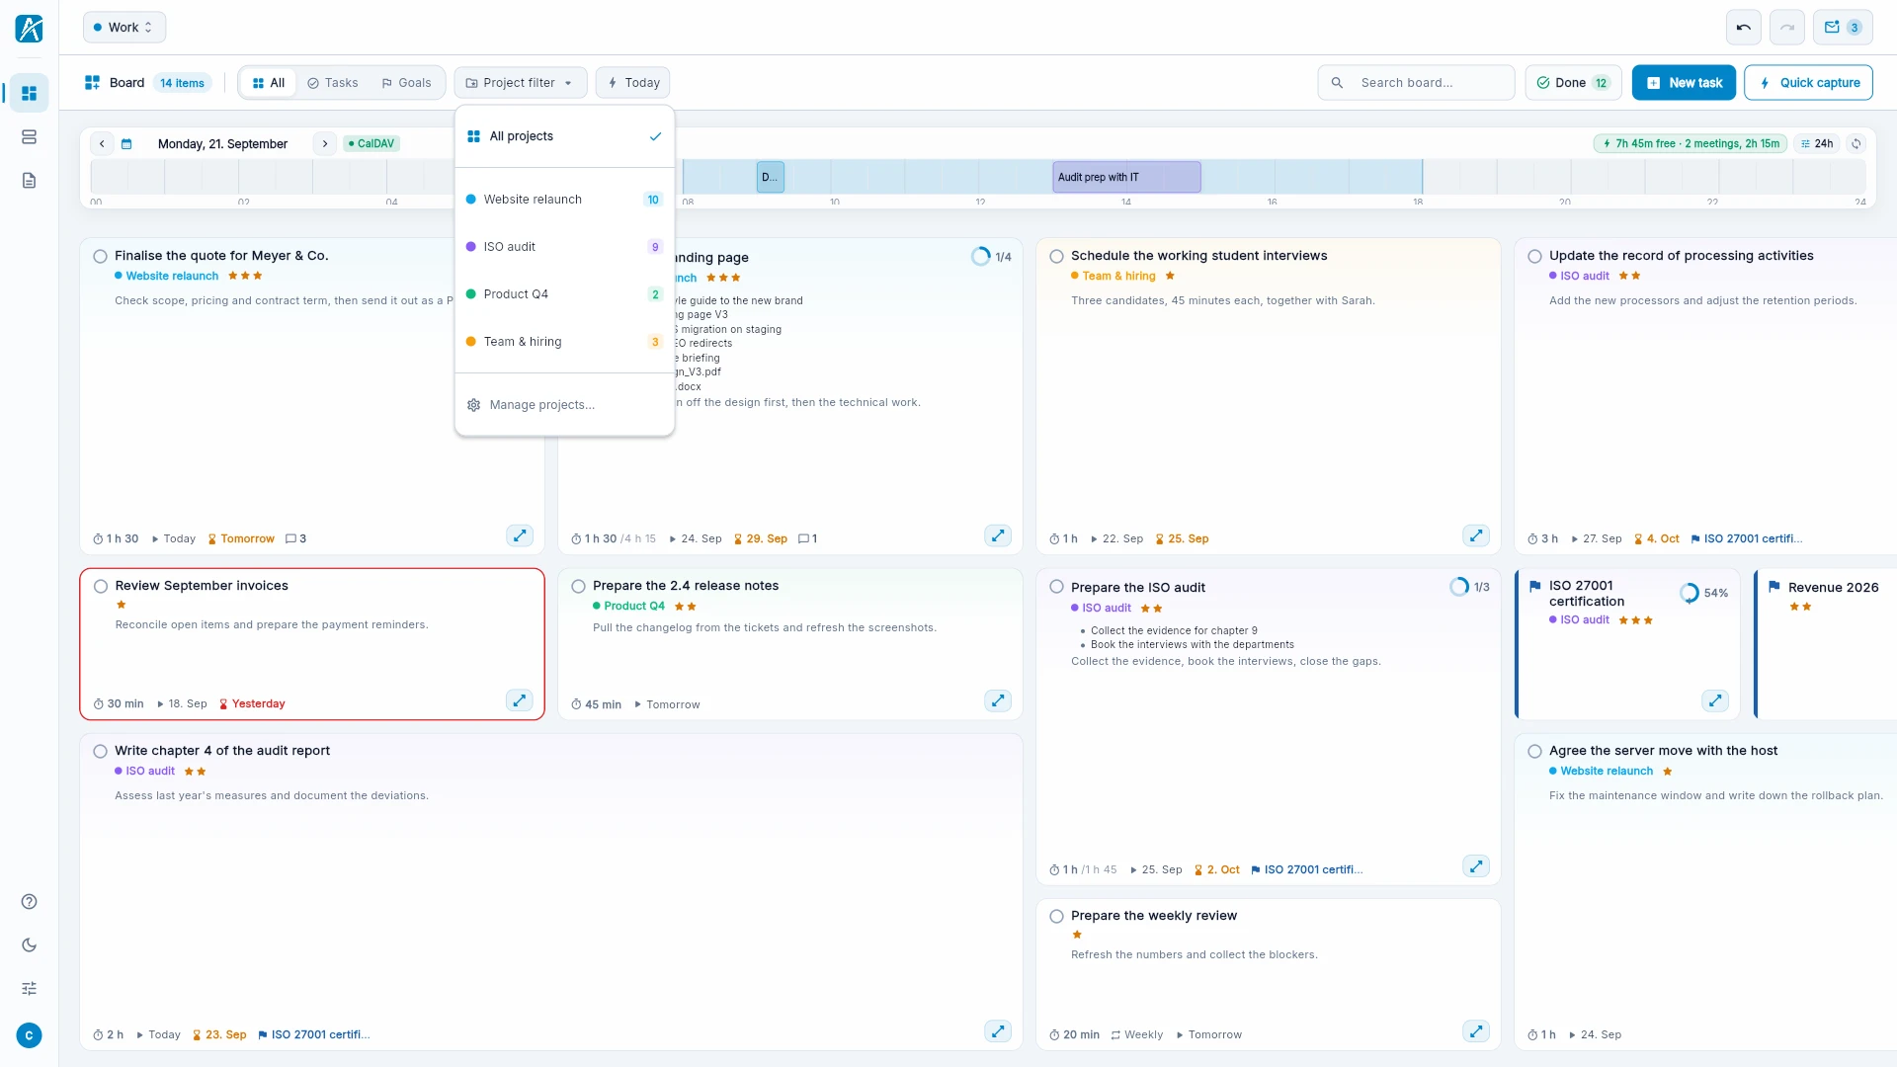Show Done items list
Screen dimensions: 1897x1067
pos(1573,83)
